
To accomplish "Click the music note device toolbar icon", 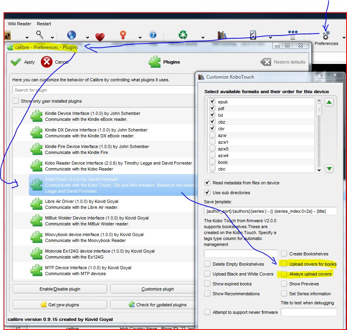I will [x=253, y=35].
